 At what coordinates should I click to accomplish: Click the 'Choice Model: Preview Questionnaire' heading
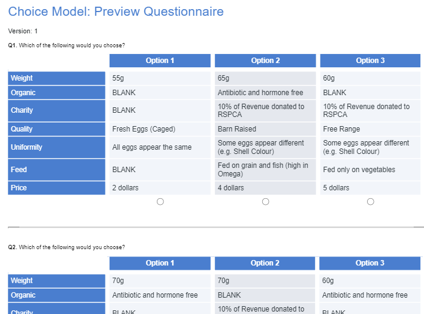116,12
